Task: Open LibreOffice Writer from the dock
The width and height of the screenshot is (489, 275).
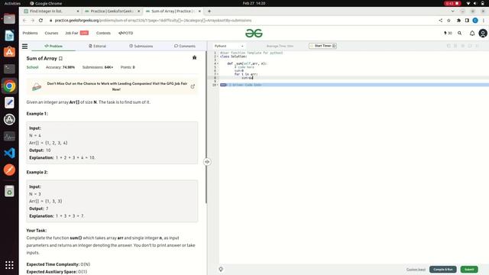Action: tap(9, 35)
